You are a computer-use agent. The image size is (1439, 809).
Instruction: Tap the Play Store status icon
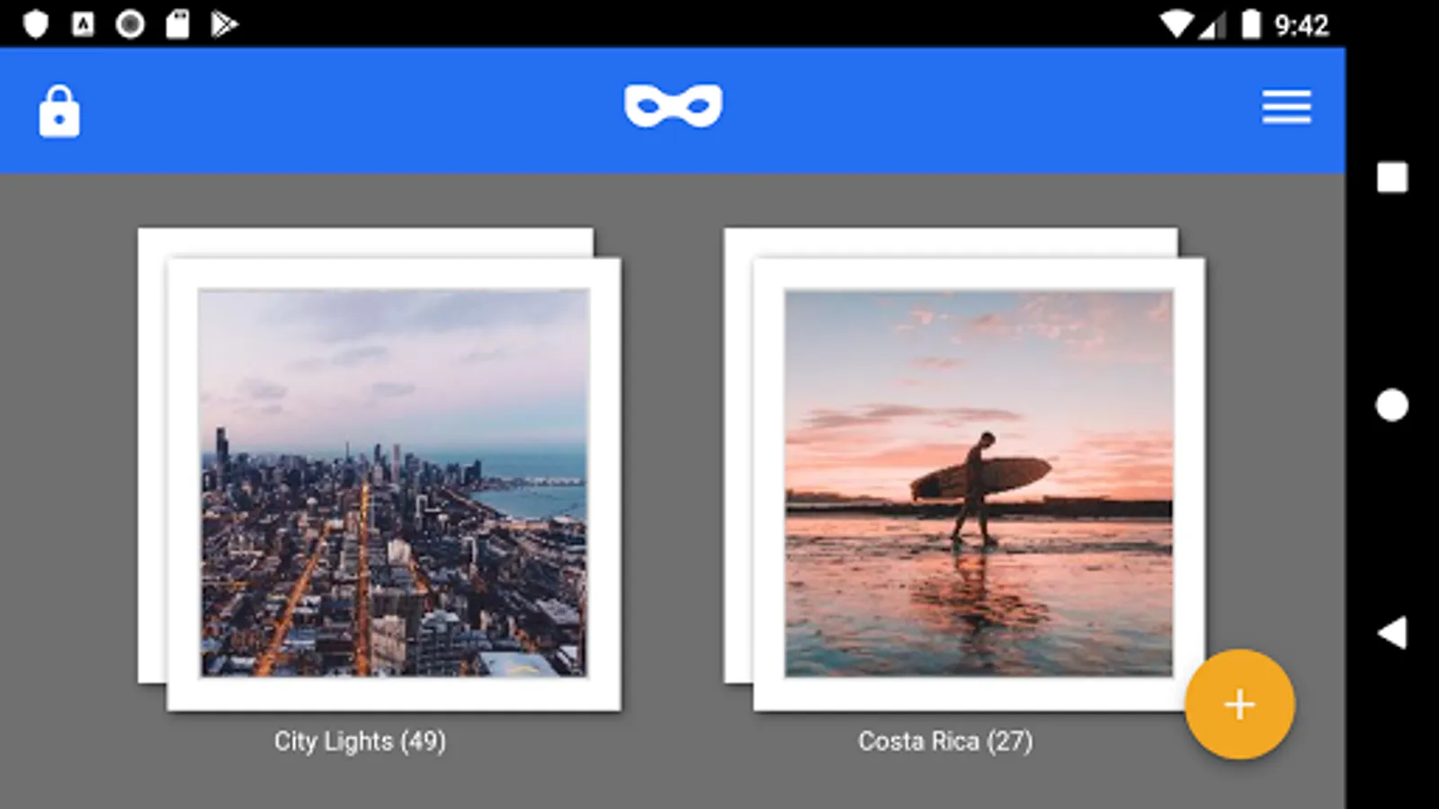click(x=224, y=24)
